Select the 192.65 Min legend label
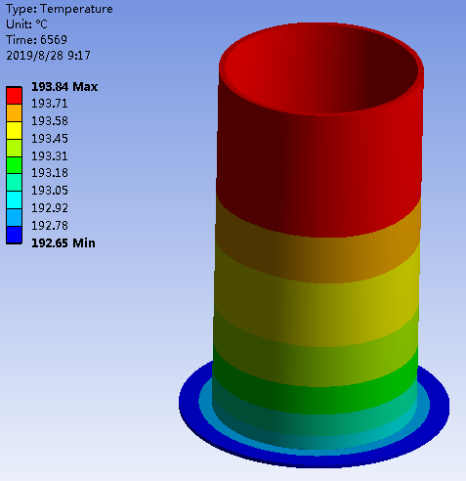The width and height of the screenshot is (466, 481). coord(64,243)
